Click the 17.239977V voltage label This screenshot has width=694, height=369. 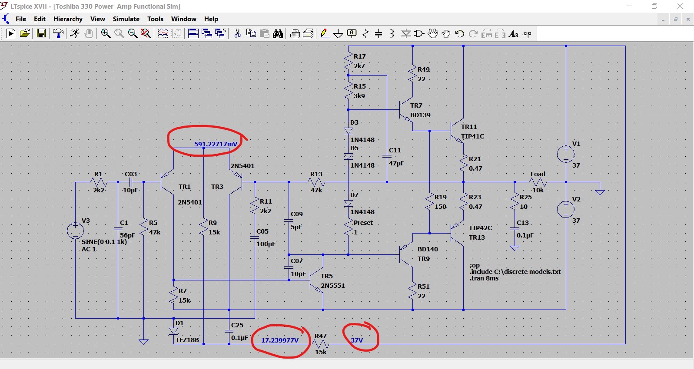(x=280, y=340)
